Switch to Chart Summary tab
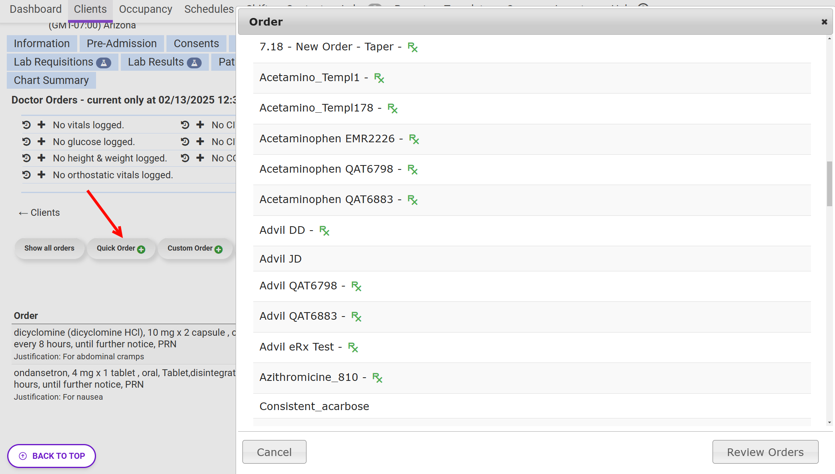 pyautogui.click(x=51, y=80)
